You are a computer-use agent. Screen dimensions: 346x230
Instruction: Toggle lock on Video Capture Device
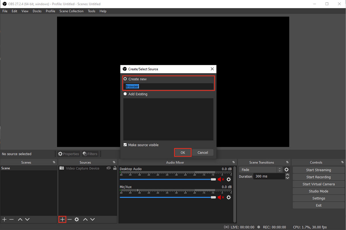[115, 168]
